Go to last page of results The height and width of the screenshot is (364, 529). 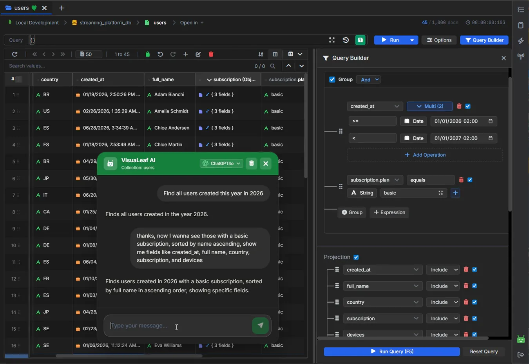63,54
